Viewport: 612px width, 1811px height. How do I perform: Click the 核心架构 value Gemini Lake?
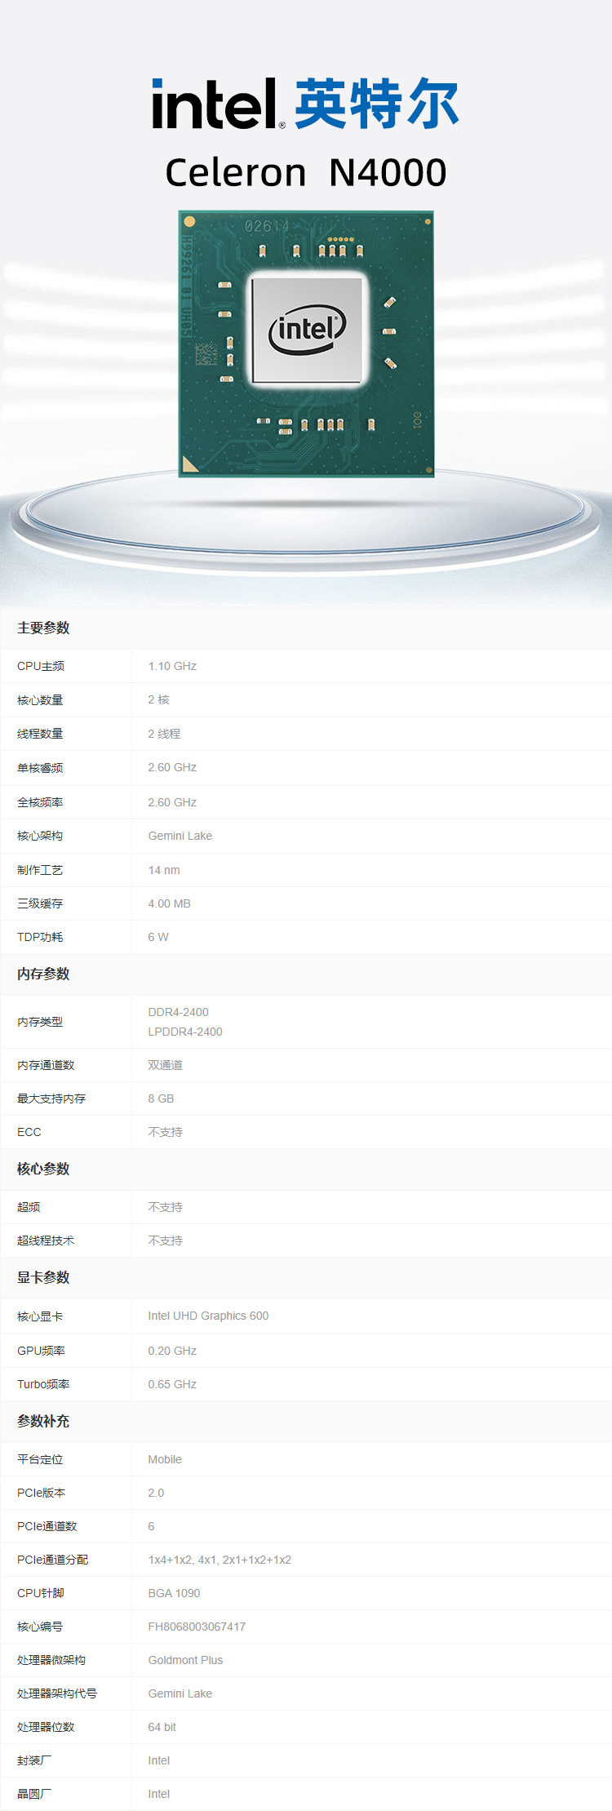tap(180, 836)
